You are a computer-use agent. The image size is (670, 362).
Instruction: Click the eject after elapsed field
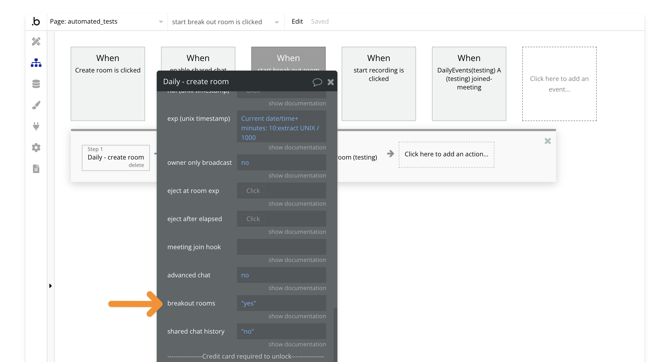coord(282,219)
